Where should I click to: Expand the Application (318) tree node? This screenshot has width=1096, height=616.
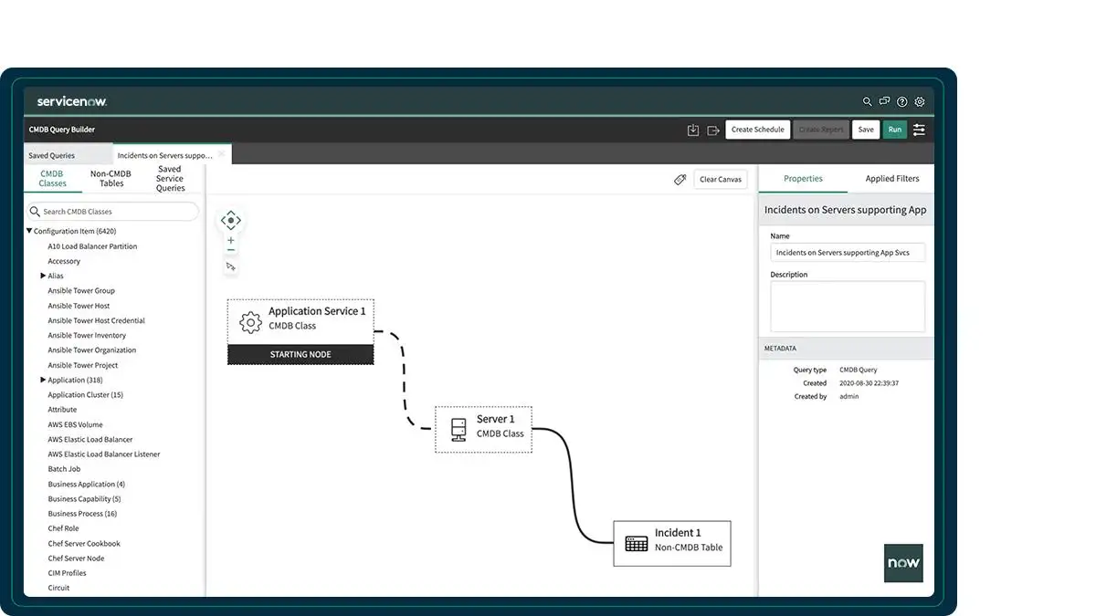tap(43, 380)
